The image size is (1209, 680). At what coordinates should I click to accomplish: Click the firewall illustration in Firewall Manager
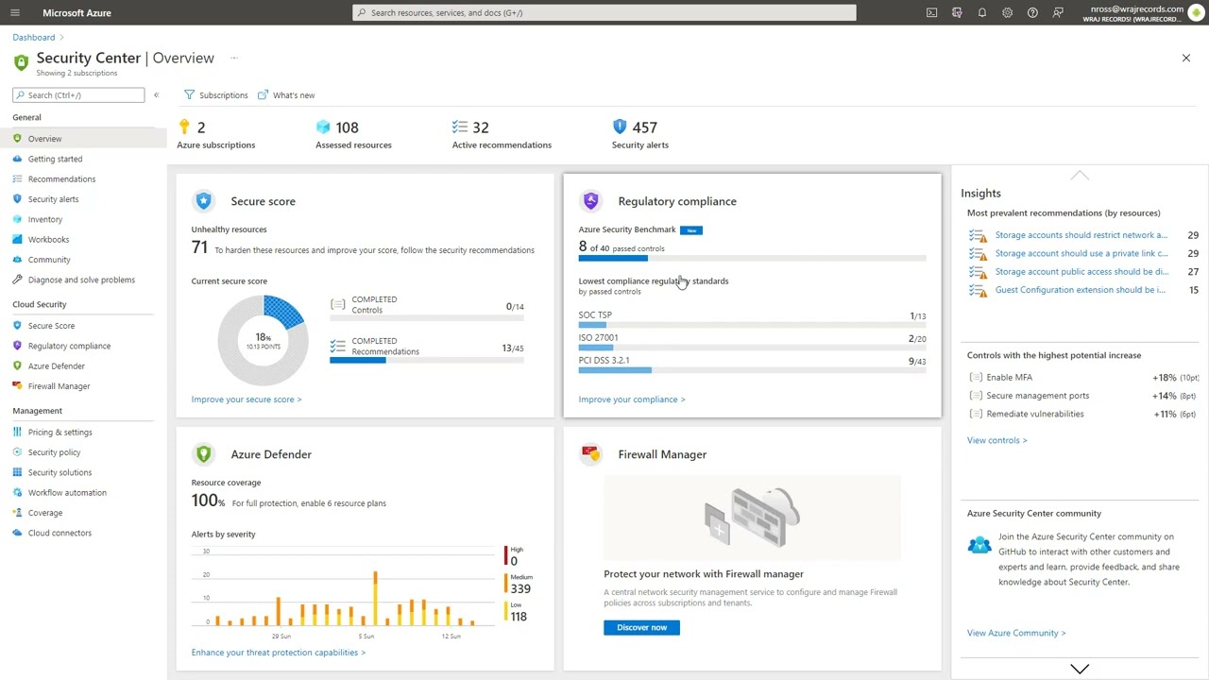click(752, 518)
